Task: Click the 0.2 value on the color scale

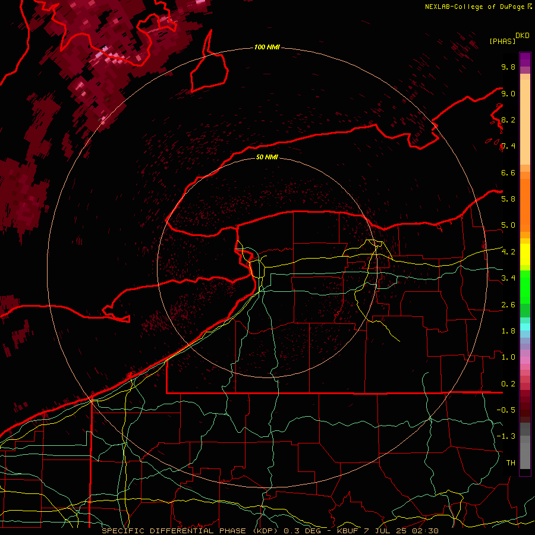Action: (x=508, y=384)
